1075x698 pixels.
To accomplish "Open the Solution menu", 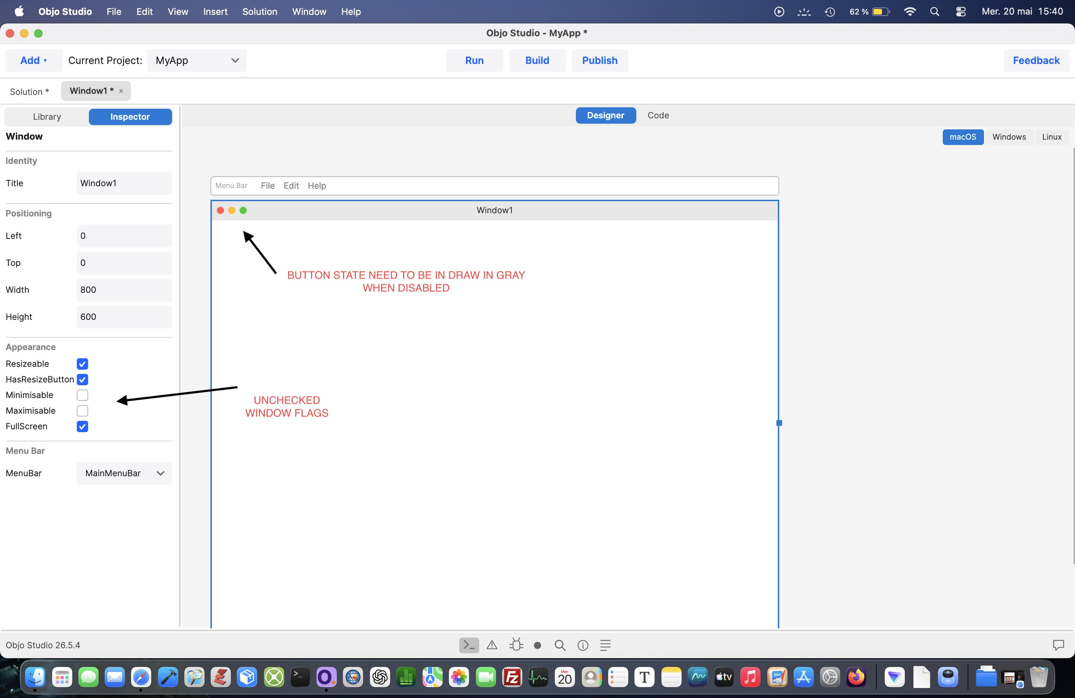I will (x=260, y=12).
